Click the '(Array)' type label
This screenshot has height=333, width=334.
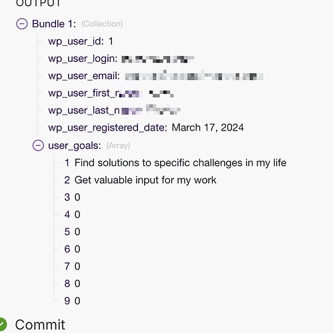pos(118,146)
